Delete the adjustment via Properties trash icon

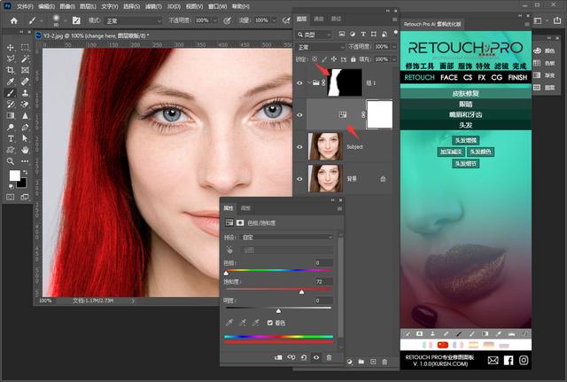pos(329,357)
